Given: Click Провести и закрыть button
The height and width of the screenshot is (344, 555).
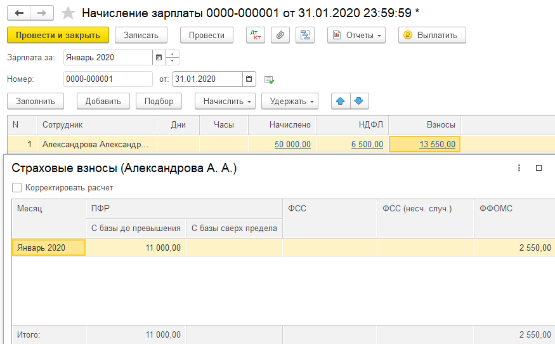Looking at the screenshot, I should click(58, 35).
